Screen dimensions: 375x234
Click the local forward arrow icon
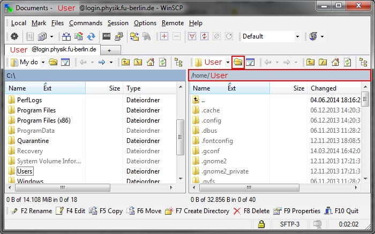click(x=102, y=63)
